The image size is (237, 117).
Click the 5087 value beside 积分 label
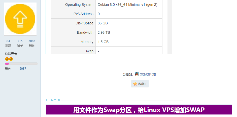[23, 68]
